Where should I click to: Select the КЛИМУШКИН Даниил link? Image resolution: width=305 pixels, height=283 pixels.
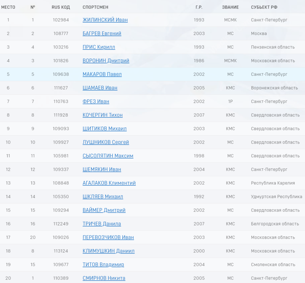point(108,251)
